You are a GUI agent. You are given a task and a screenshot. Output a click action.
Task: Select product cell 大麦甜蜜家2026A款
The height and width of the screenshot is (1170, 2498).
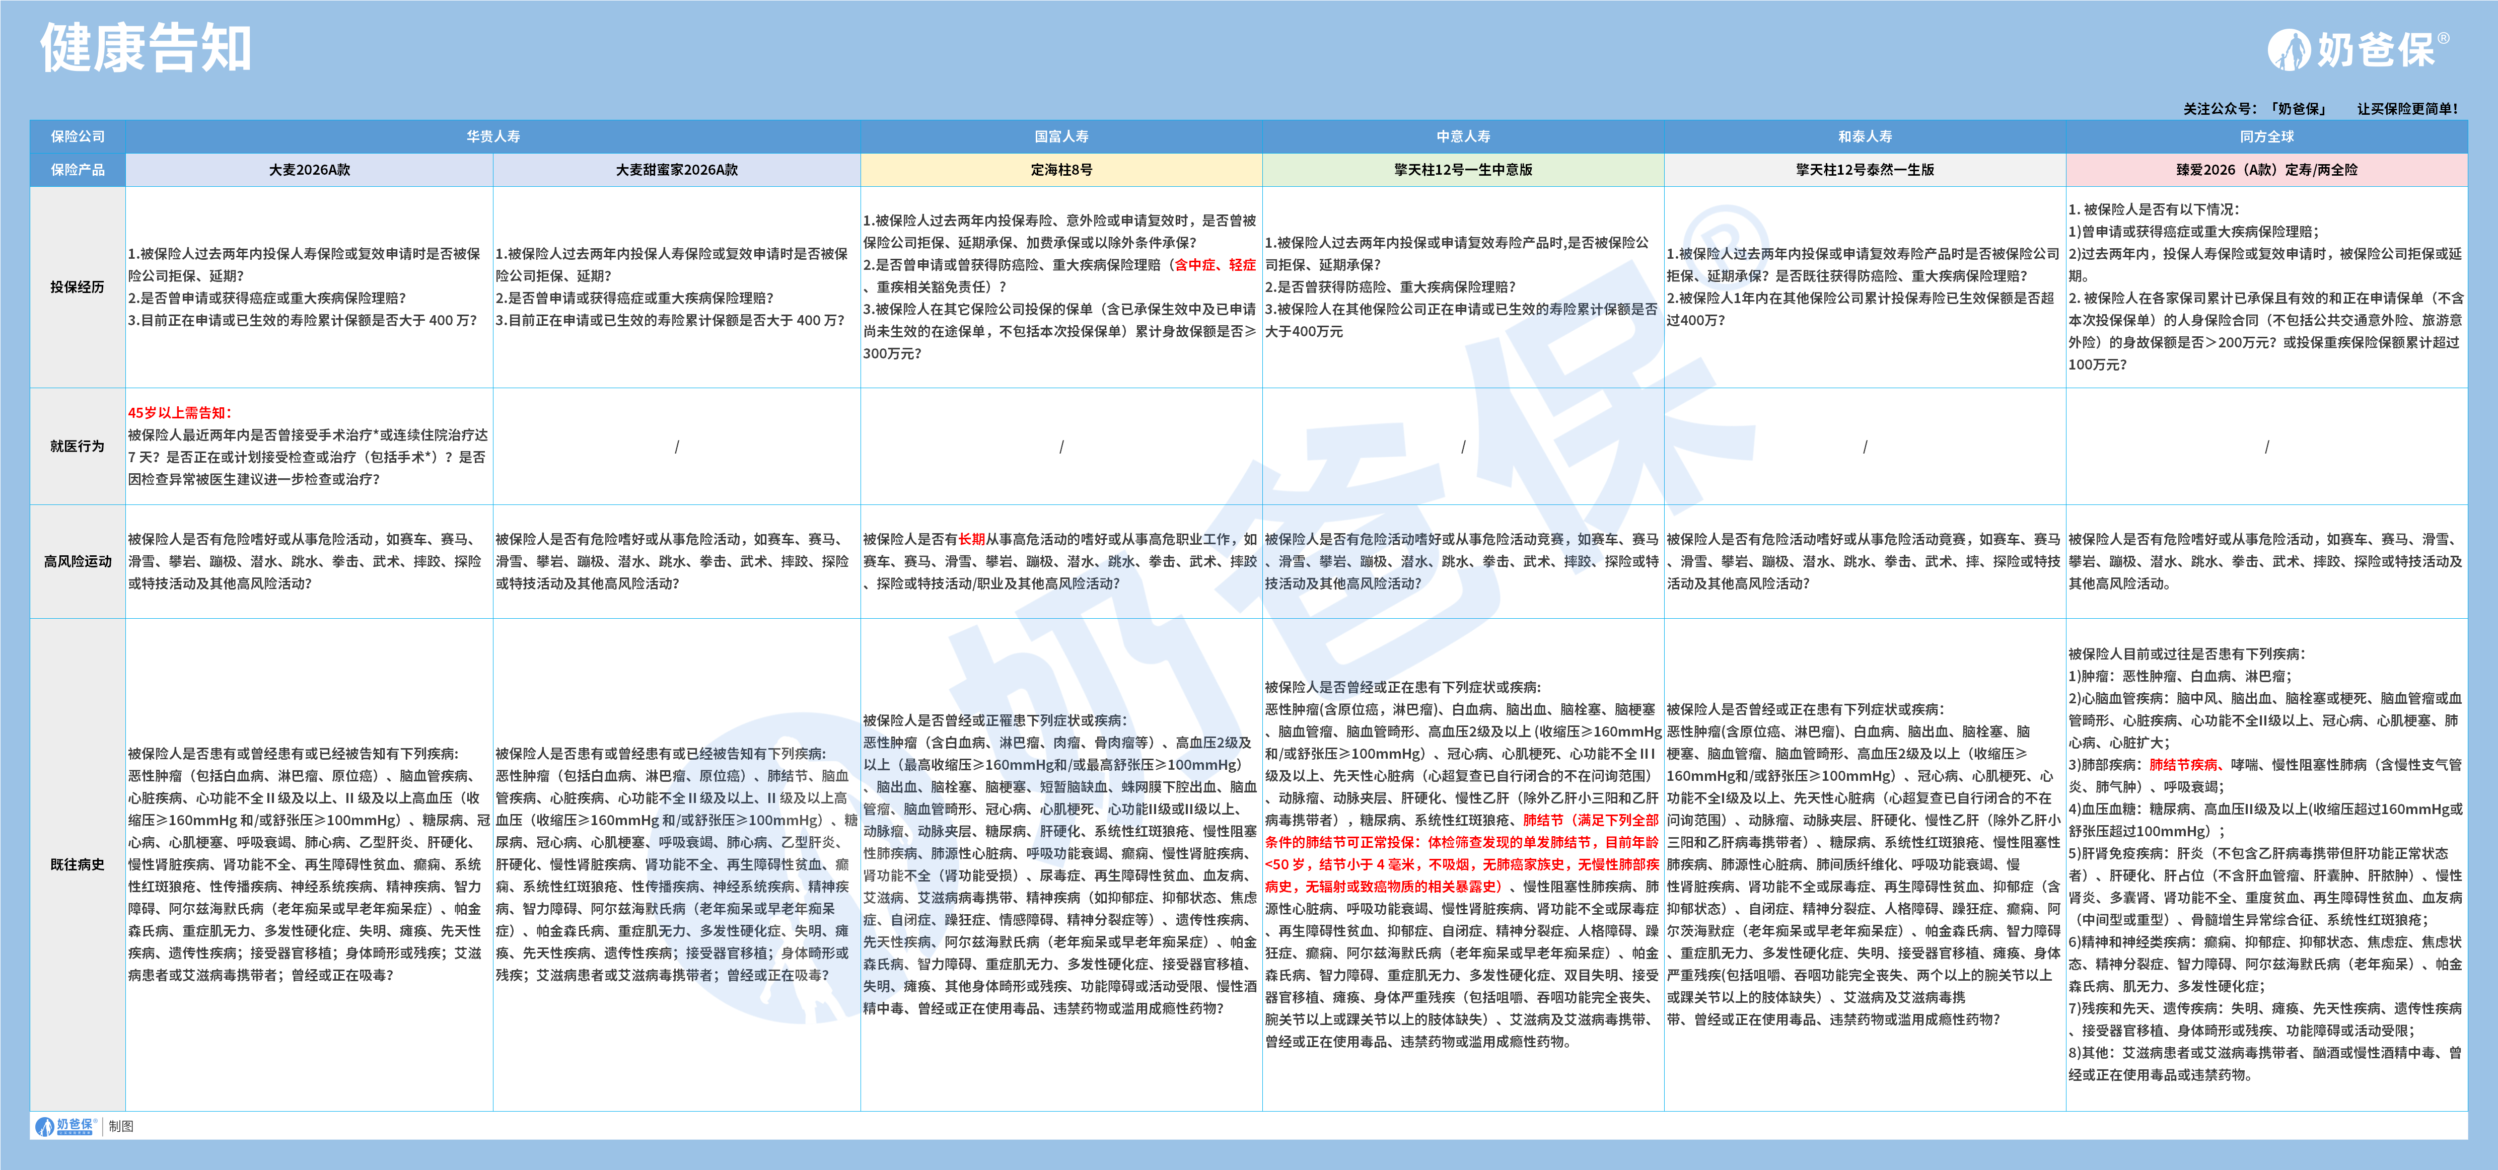(677, 170)
